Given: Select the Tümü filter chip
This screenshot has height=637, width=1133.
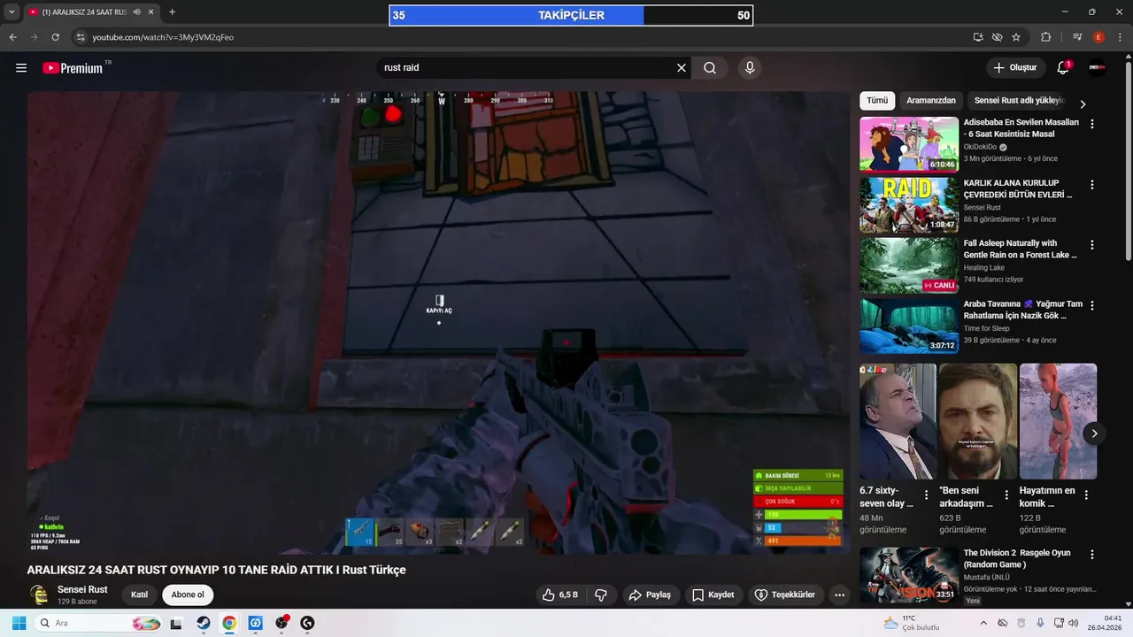Looking at the screenshot, I should point(877,101).
